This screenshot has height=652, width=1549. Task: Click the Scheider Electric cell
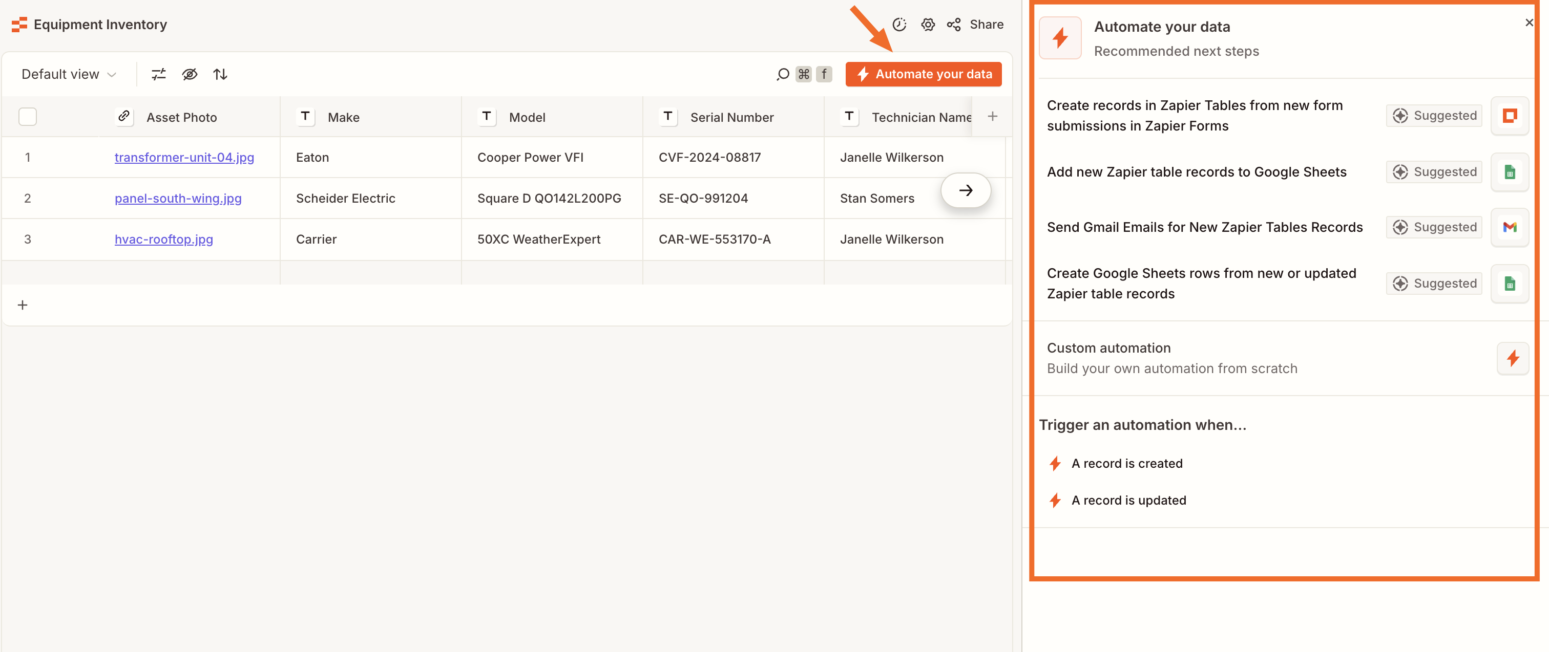point(371,198)
